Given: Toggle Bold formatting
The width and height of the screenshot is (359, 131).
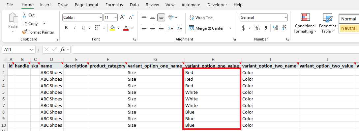Looking at the screenshot, I should [66, 28].
